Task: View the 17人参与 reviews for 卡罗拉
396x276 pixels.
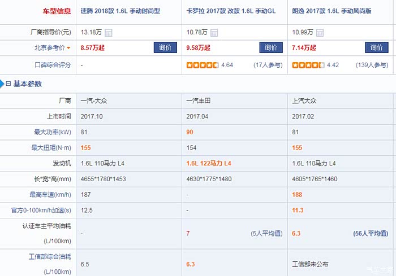Action: click(x=268, y=65)
